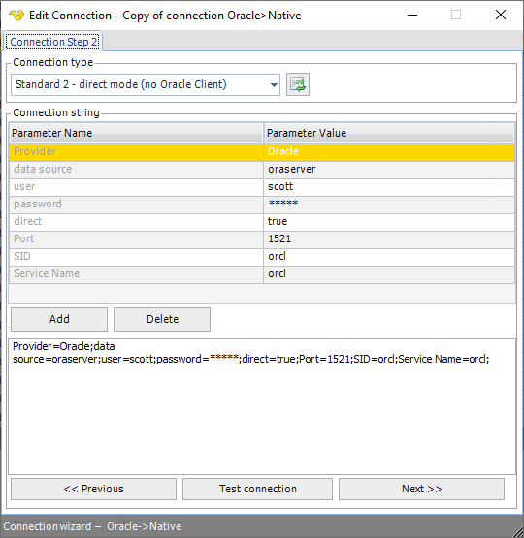
Task: Click Test connection button
Action: coord(257,489)
